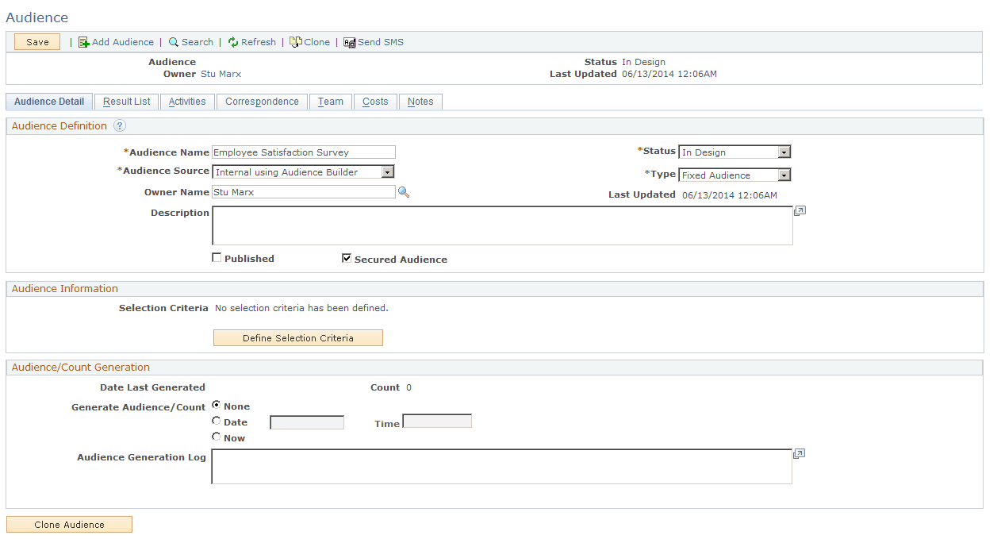Open the Owner Name lookup magnifier
The height and width of the screenshot is (539, 1001).
404,192
